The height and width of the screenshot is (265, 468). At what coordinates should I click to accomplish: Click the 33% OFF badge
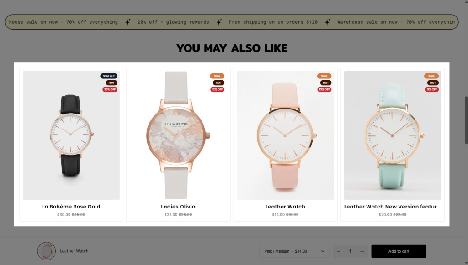tap(110, 89)
